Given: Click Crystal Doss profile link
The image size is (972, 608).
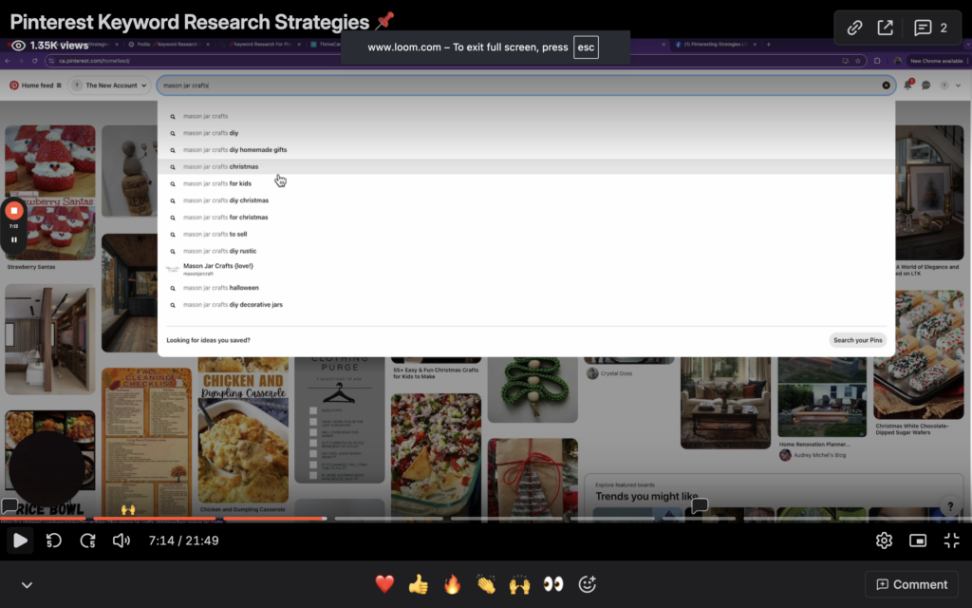Looking at the screenshot, I should [616, 373].
